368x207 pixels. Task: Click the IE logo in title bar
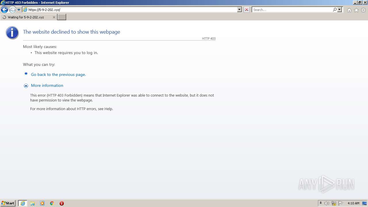coord(3,2)
